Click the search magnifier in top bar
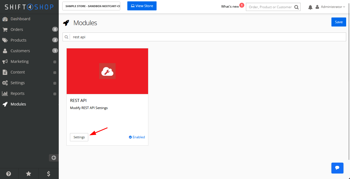 (296, 7)
